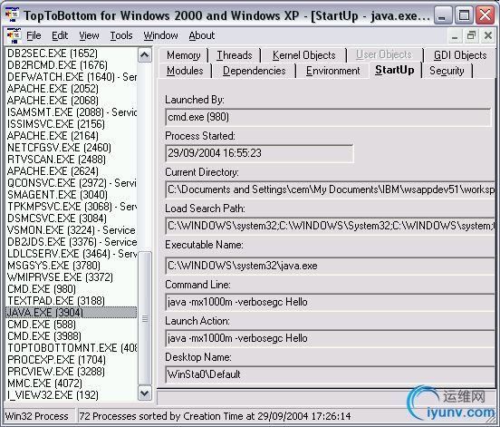This screenshot has height=427, width=500.
Task: Select highlighted JAVA.EXE (3904) process
Action: pos(72,313)
